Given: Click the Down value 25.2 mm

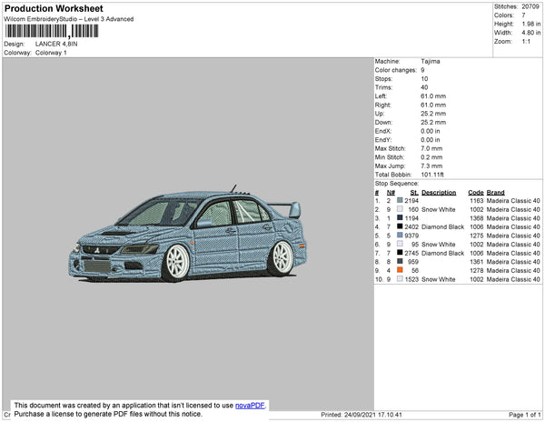Looking at the screenshot, I should (x=433, y=122).
